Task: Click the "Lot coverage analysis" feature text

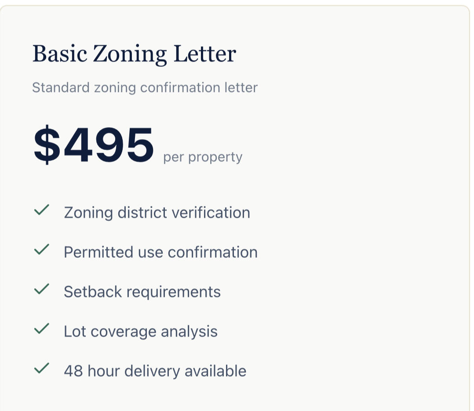Action: (141, 331)
